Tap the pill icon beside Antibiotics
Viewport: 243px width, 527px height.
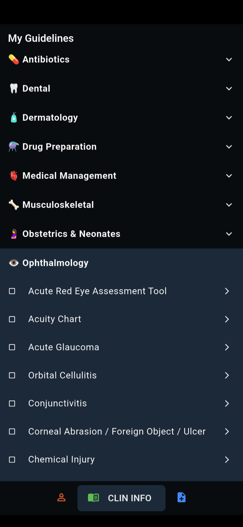(x=13, y=59)
